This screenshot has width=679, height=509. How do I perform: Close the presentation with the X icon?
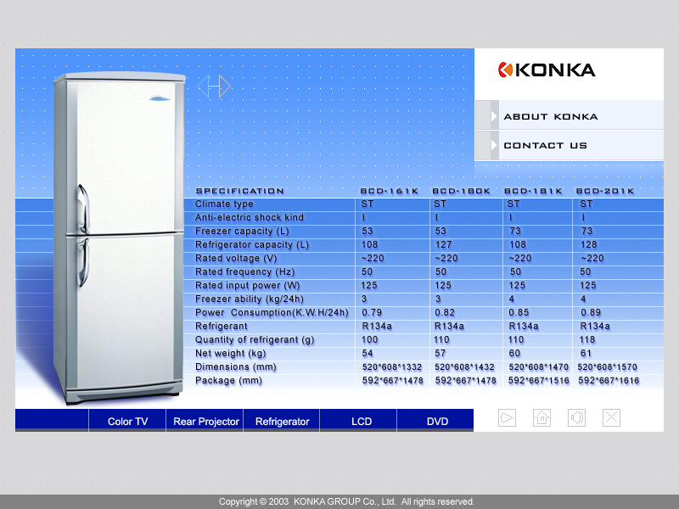611,417
